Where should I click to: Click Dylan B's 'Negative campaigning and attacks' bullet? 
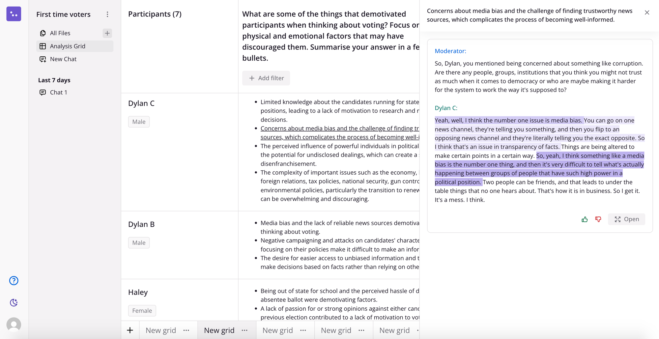coord(340,245)
